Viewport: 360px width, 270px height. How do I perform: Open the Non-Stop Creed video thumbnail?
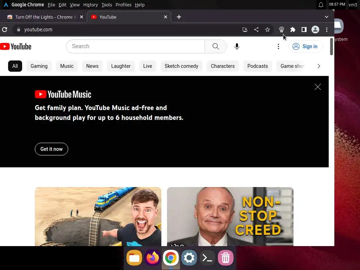pyautogui.click(x=230, y=217)
